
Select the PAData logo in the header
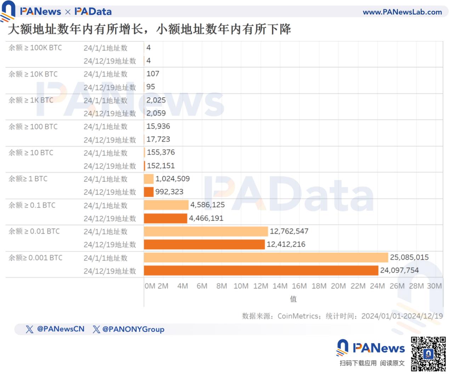[94, 11]
